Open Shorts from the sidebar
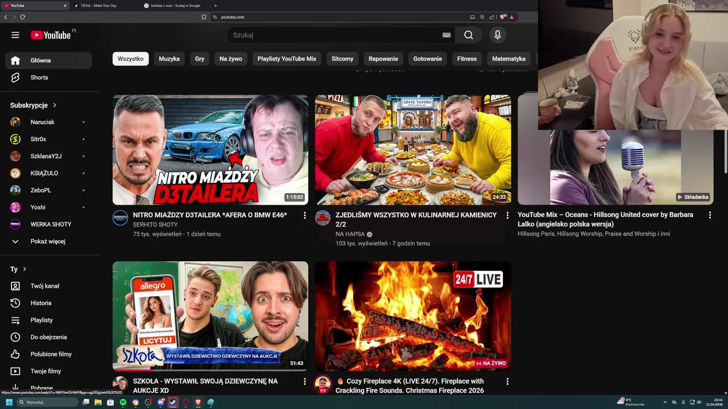The image size is (728, 409). click(48, 77)
